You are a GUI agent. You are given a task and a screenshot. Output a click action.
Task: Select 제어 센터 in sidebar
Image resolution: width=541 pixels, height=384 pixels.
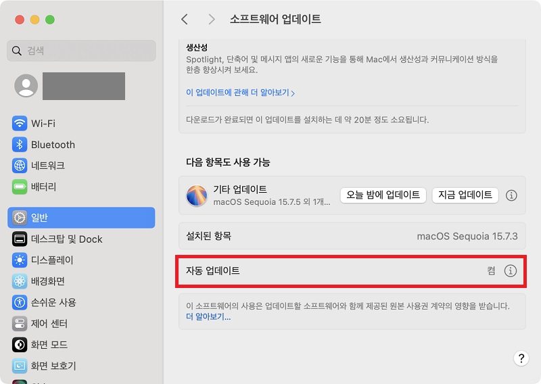coord(49,323)
